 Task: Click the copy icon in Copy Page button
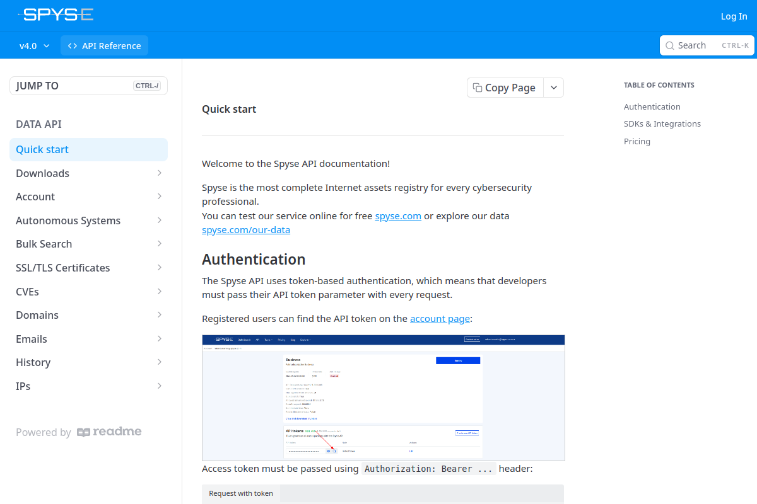[478, 88]
